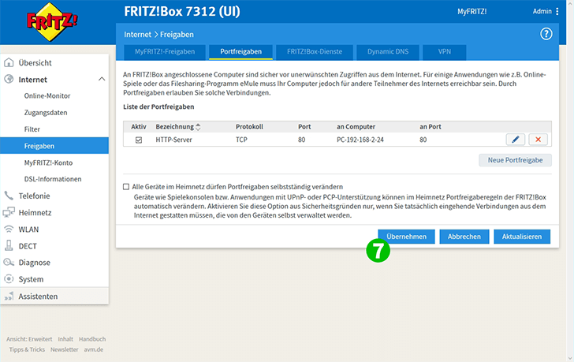Click the PC-192-168-2-24 computer cell
574x362 pixels.
[360, 140]
